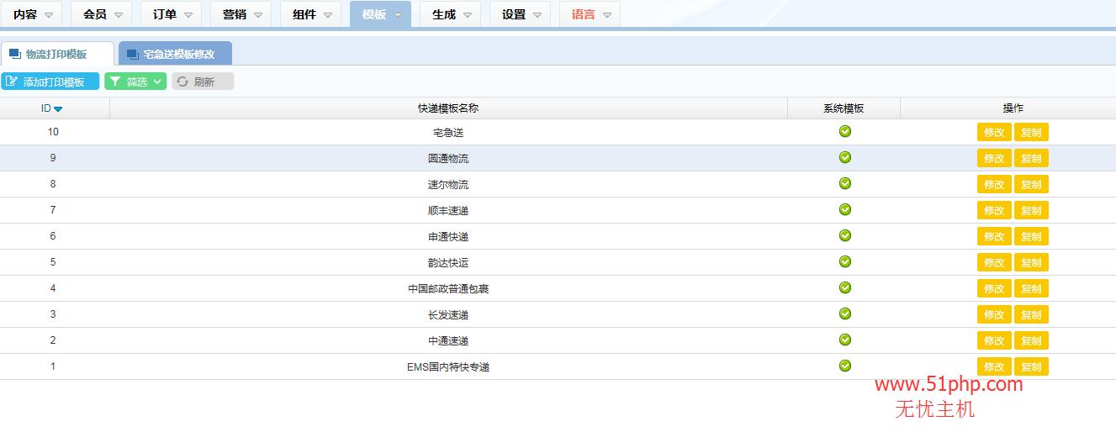The height and width of the screenshot is (432, 1116).
Task: Select the 顺丰速递 template name
Action: pyautogui.click(x=448, y=211)
